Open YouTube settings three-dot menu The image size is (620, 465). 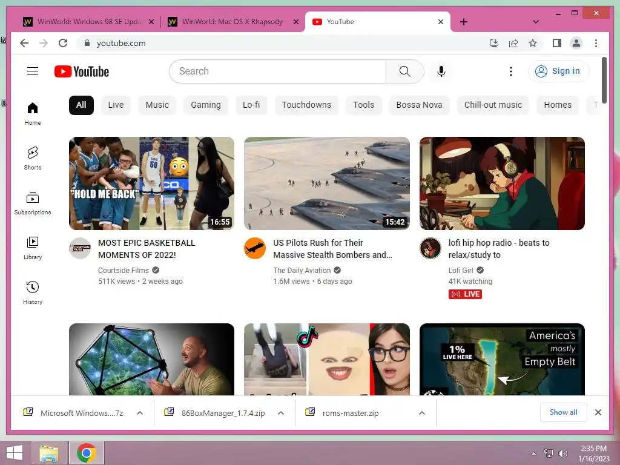point(511,71)
